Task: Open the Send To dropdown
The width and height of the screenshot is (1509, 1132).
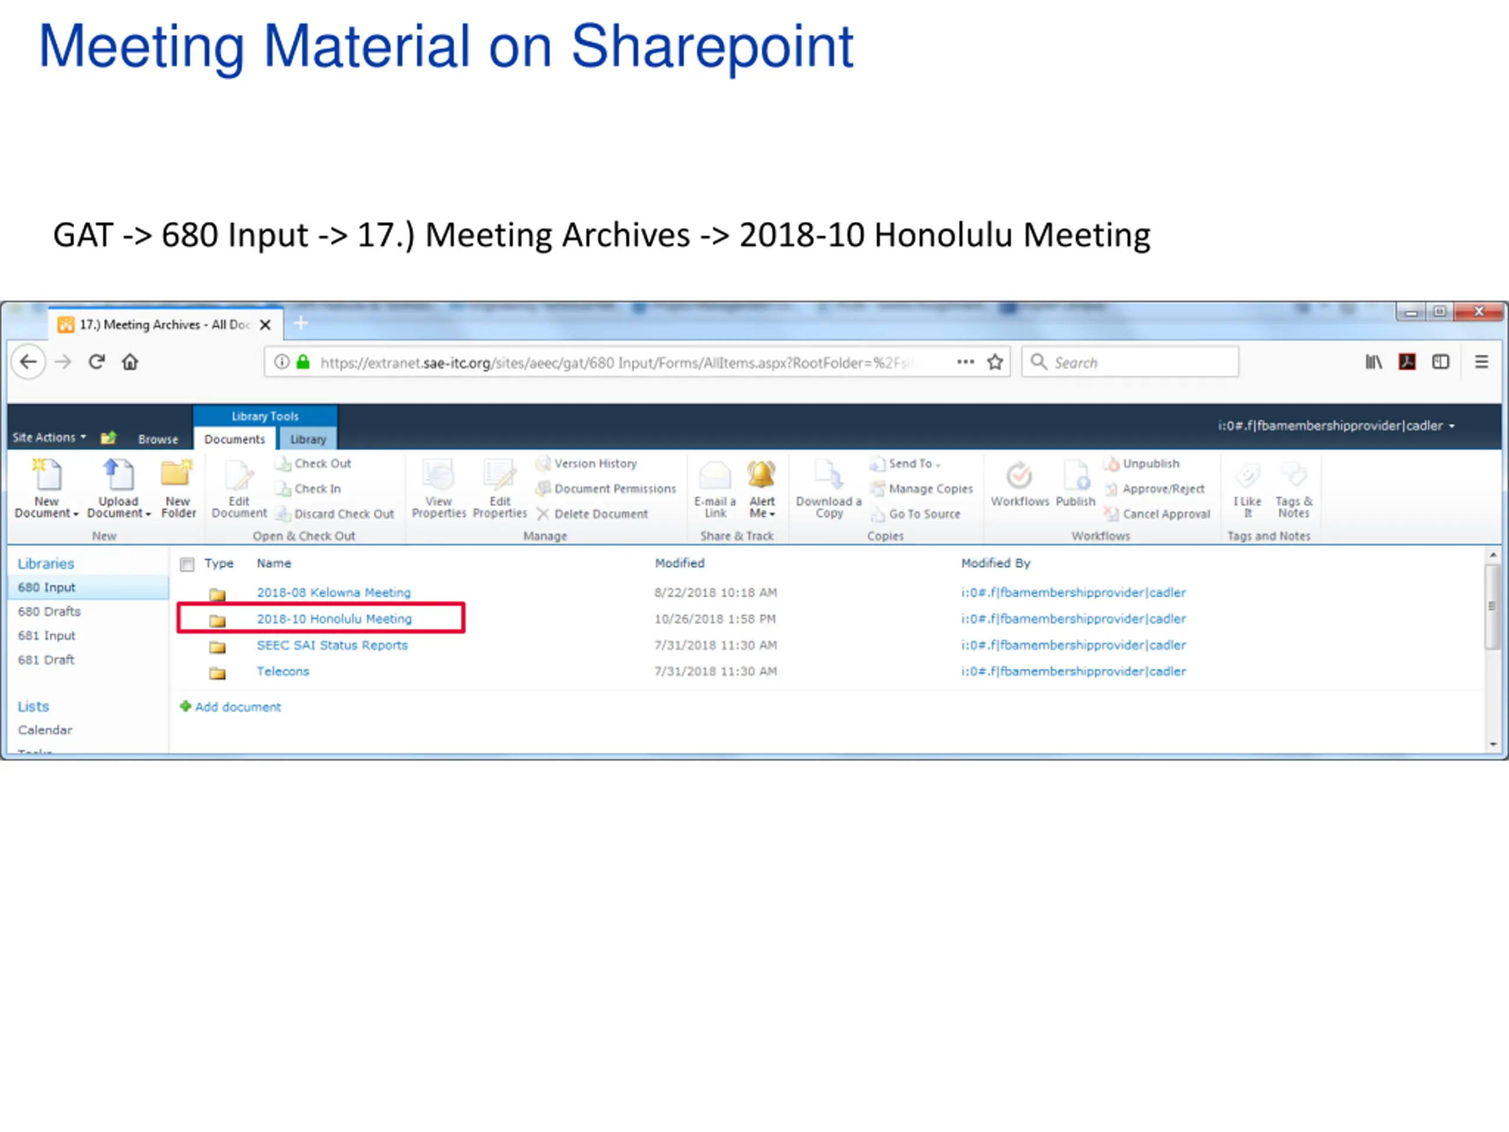Action: (905, 464)
